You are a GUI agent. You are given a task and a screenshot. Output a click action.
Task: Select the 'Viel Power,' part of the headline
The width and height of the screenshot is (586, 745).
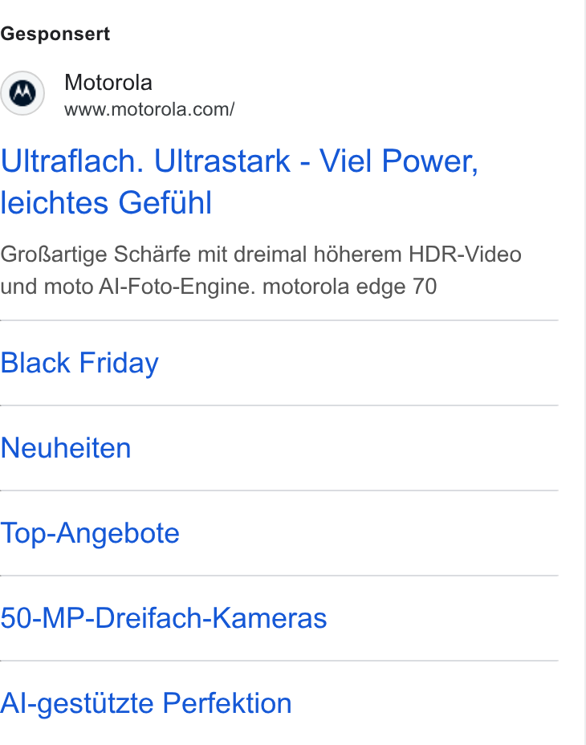(x=399, y=161)
